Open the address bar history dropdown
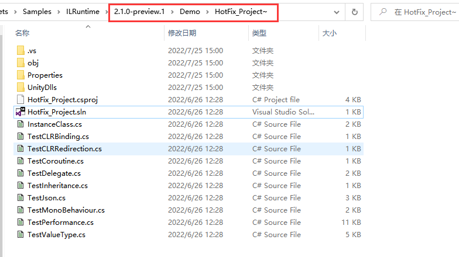Screen dimensions: 459x257 [337, 12]
